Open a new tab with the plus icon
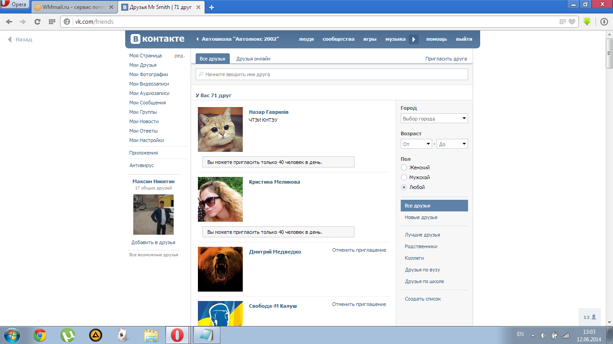The width and height of the screenshot is (613, 344). 212,7
